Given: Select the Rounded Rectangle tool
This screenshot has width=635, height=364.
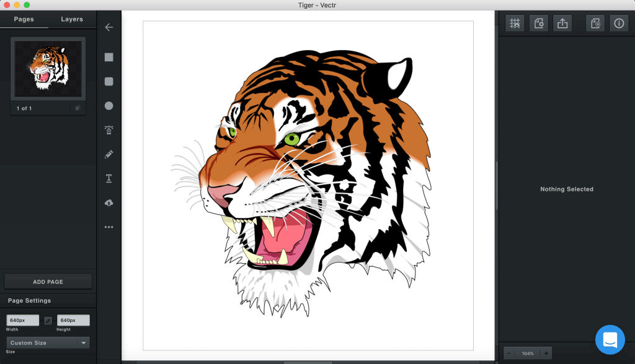Looking at the screenshot, I should pyautogui.click(x=109, y=81).
